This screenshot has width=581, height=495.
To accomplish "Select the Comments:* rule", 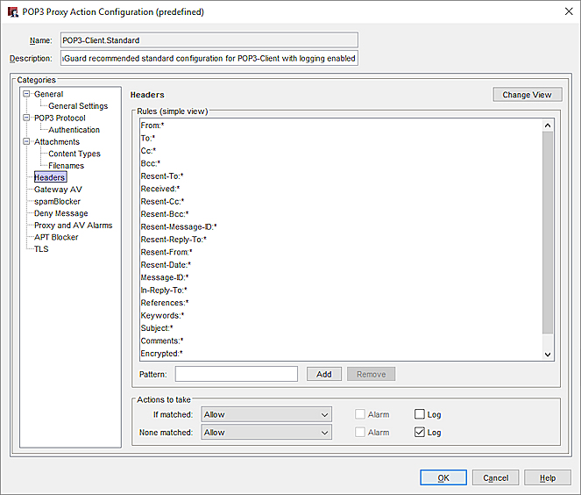I will click(341, 341).
